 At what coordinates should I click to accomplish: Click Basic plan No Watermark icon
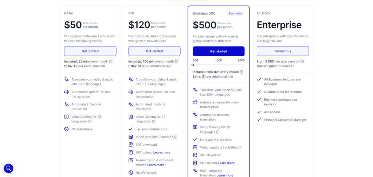[x=66, y=129]
